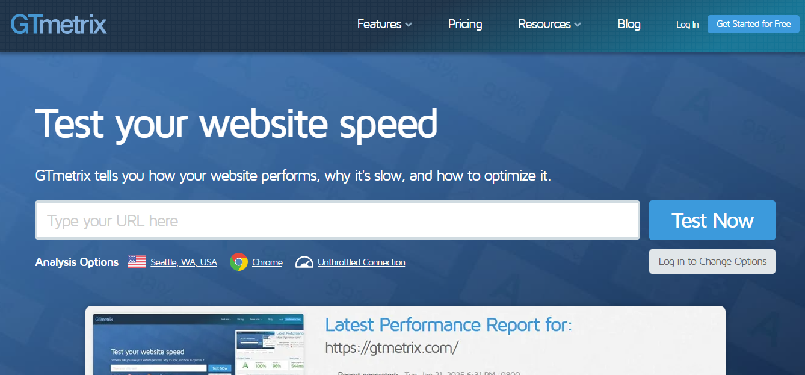Image resolution: width=805 pixels, height=375 pixels.
Task: Click the Chrome browser icon
Action: click(238, 262)
